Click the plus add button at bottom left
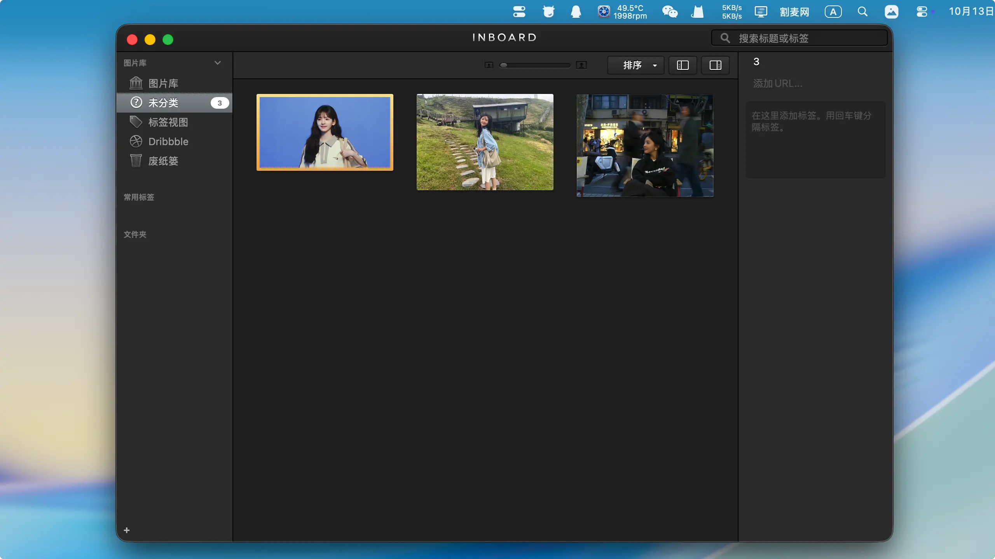This screenshot has width=995, height=559. pos(127,530)
